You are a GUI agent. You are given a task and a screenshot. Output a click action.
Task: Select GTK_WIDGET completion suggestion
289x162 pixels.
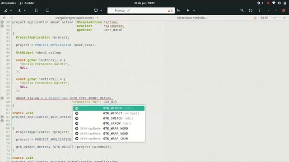(109, 113)
